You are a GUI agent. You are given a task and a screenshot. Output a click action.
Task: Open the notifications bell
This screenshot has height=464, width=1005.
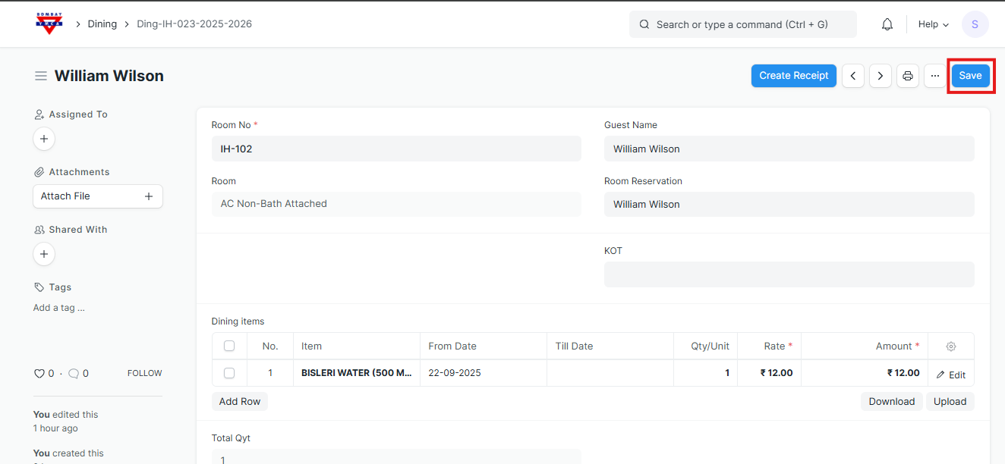click(887, 24)
